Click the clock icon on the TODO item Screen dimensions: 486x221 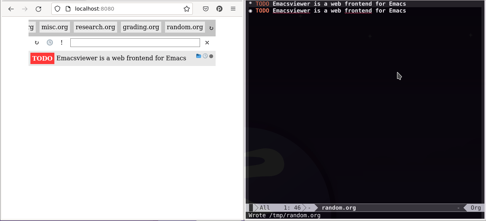point(205,56)
